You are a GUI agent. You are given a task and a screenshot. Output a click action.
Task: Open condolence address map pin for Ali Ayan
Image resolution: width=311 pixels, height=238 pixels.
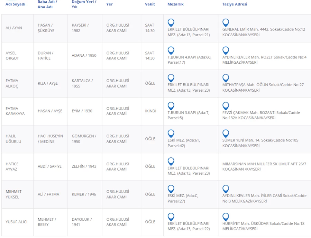pyautogui.click(x=226, y=22)
